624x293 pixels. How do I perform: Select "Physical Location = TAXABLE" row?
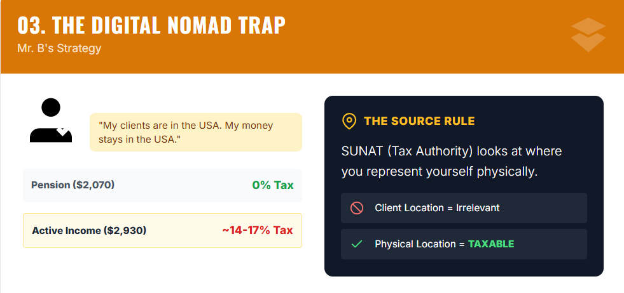click(x=464, y=244)
